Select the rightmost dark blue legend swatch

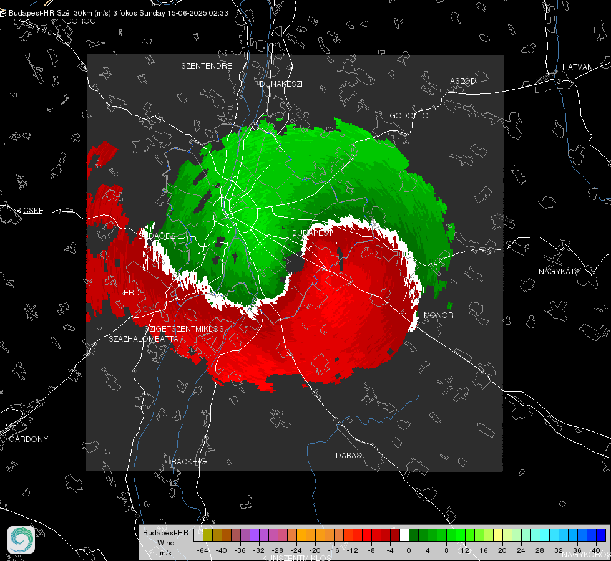[601, 535]
